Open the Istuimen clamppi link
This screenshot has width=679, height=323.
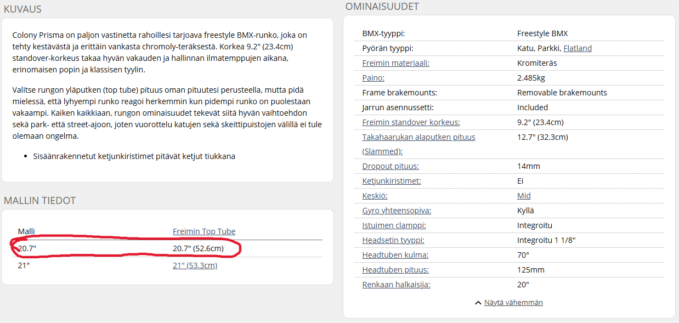click(x=394, y=225)
